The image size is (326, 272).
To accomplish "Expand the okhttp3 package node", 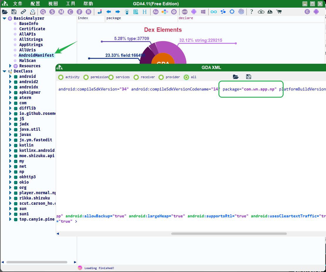I will coord(10,177).
